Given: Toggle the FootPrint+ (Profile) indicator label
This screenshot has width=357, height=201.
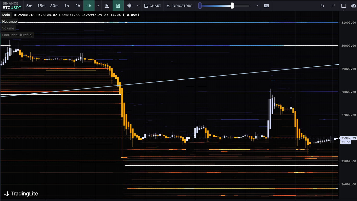Looking at the screenshot, I should pos(17,35).
